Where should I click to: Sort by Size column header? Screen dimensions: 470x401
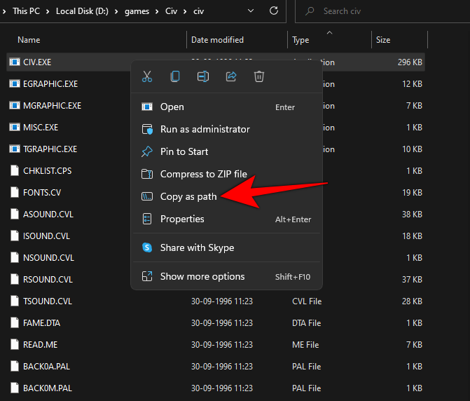383,40
